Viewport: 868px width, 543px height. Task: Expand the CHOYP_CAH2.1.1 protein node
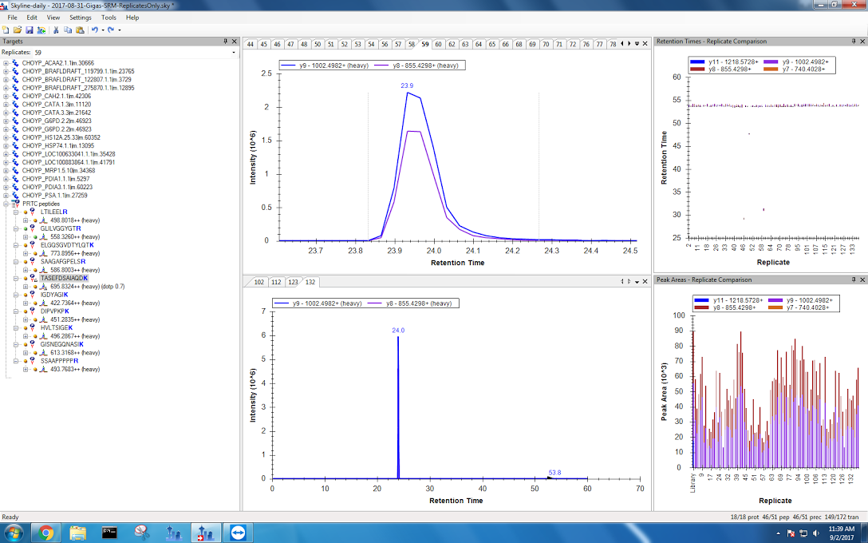(x=6, y=96)
